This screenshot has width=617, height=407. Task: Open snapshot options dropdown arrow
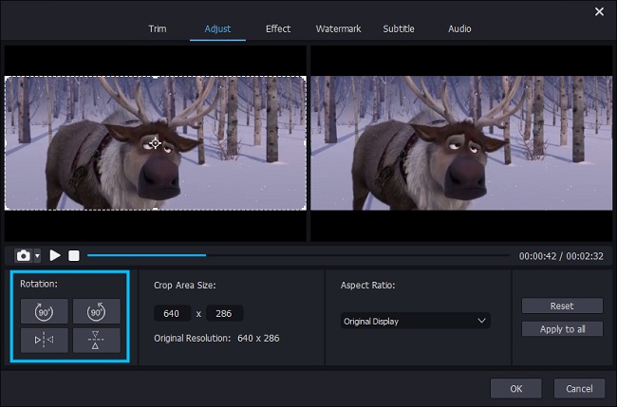pos(37,255)
